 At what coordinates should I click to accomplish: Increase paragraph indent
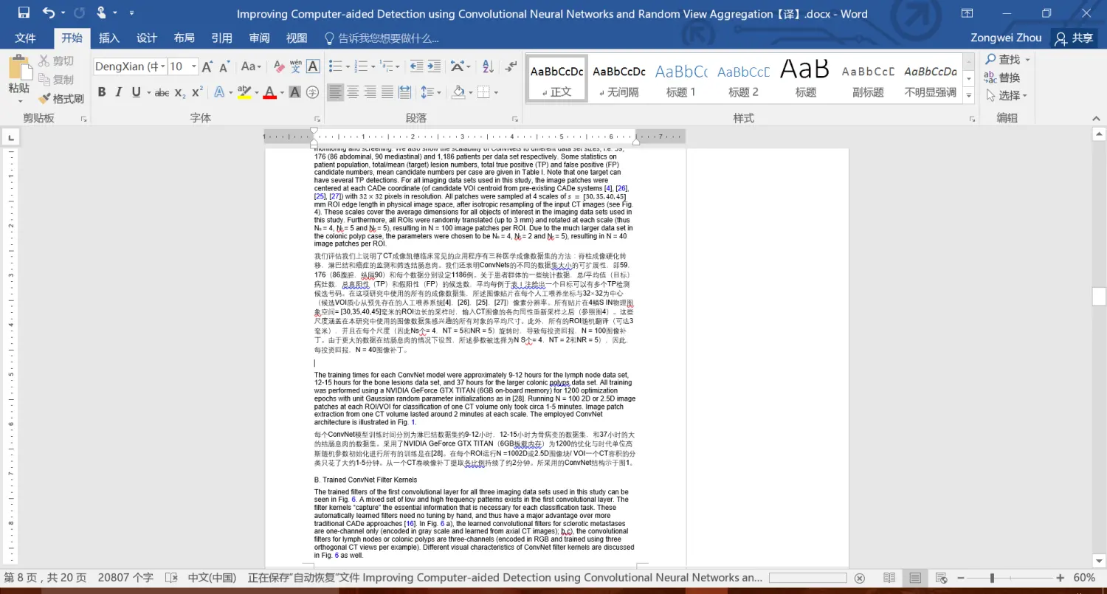(433, 66)
